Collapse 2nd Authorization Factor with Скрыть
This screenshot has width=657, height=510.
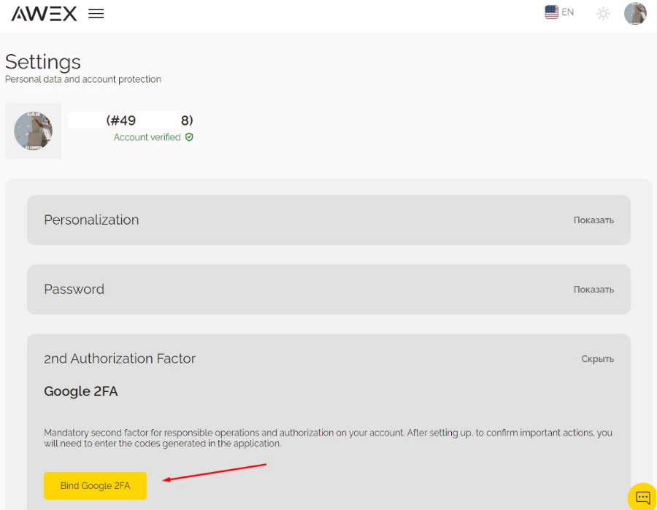[597, 359]
